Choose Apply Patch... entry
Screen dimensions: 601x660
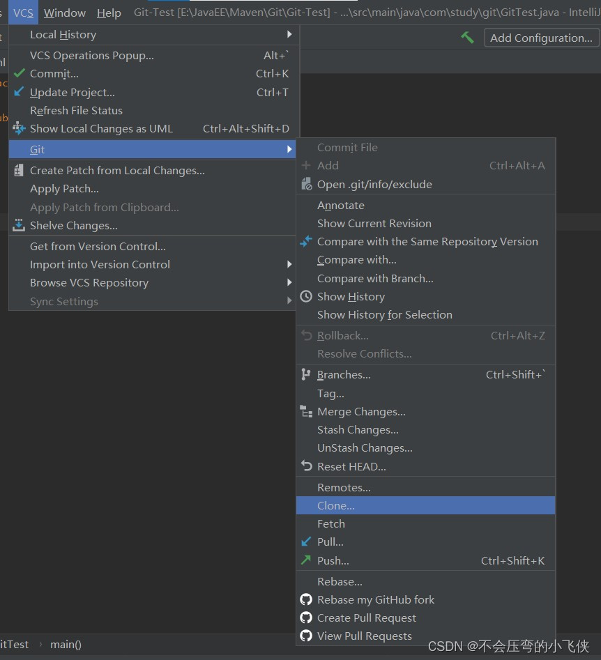pos(153,189)
